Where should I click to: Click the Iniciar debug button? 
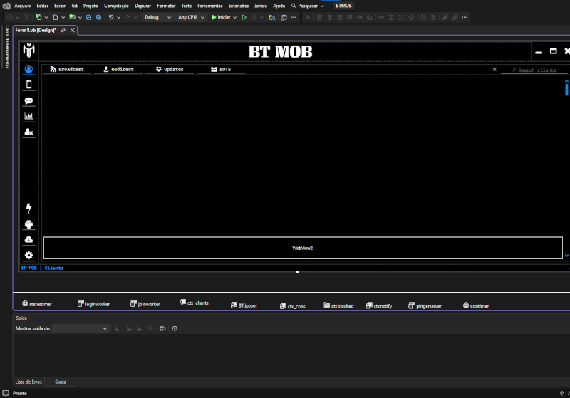(x=221, y=17)
